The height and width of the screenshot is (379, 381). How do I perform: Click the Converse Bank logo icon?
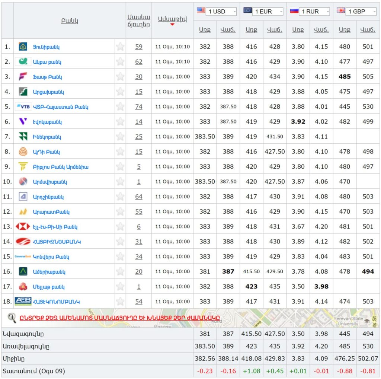coord(23,257)
